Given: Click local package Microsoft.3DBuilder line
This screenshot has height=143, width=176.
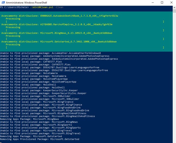Looking at the screenshot, I should (x=35, y=96).
